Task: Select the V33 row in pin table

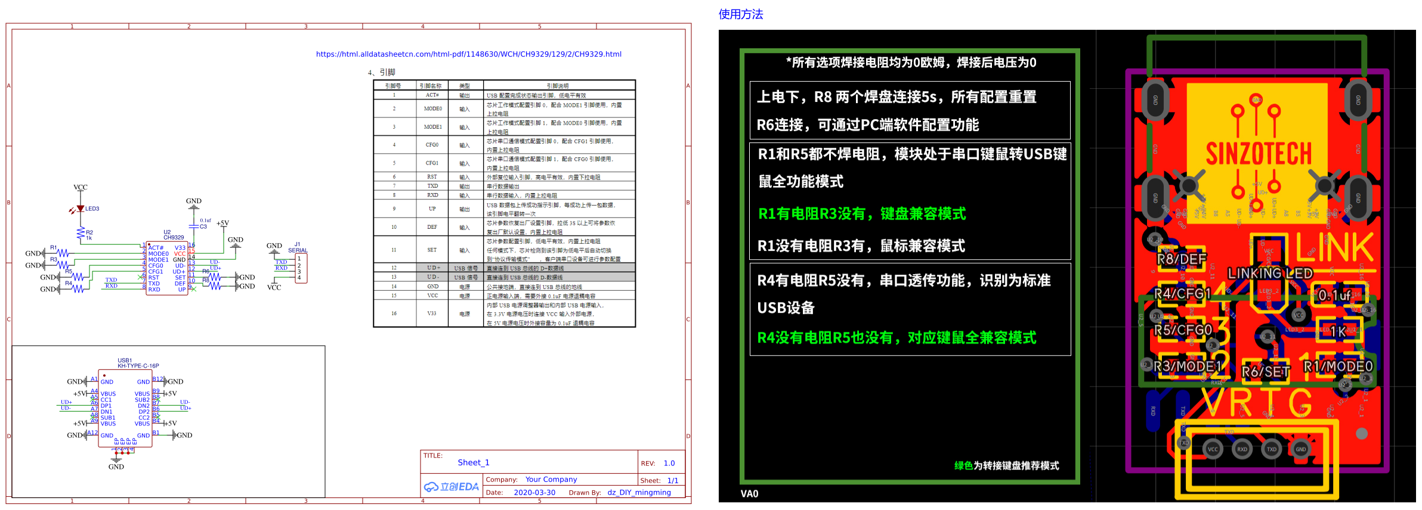Action: click(504, 313)
